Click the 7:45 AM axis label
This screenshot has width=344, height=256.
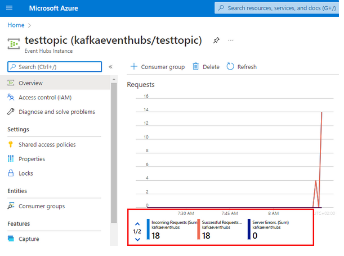point(230,213)
